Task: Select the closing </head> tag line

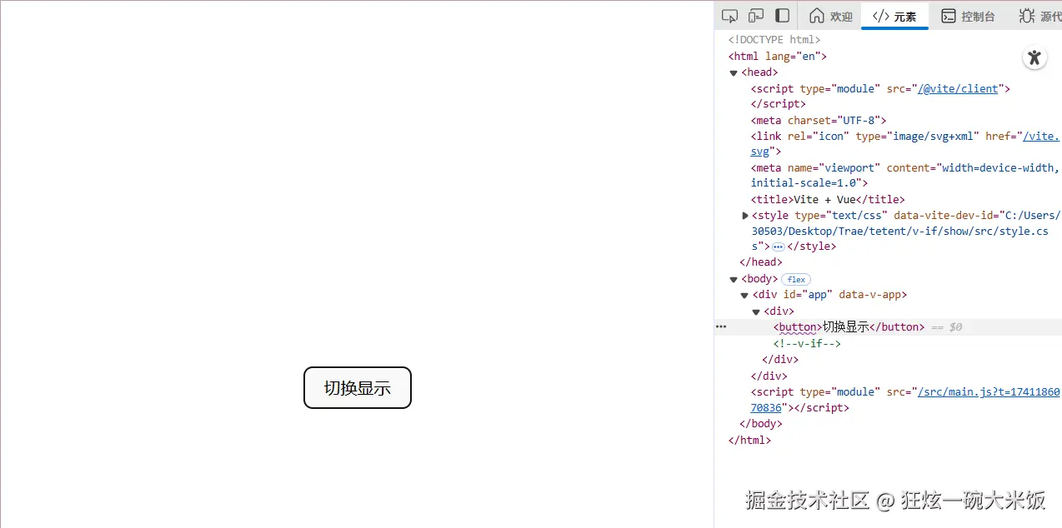Action: pos(761,262)
